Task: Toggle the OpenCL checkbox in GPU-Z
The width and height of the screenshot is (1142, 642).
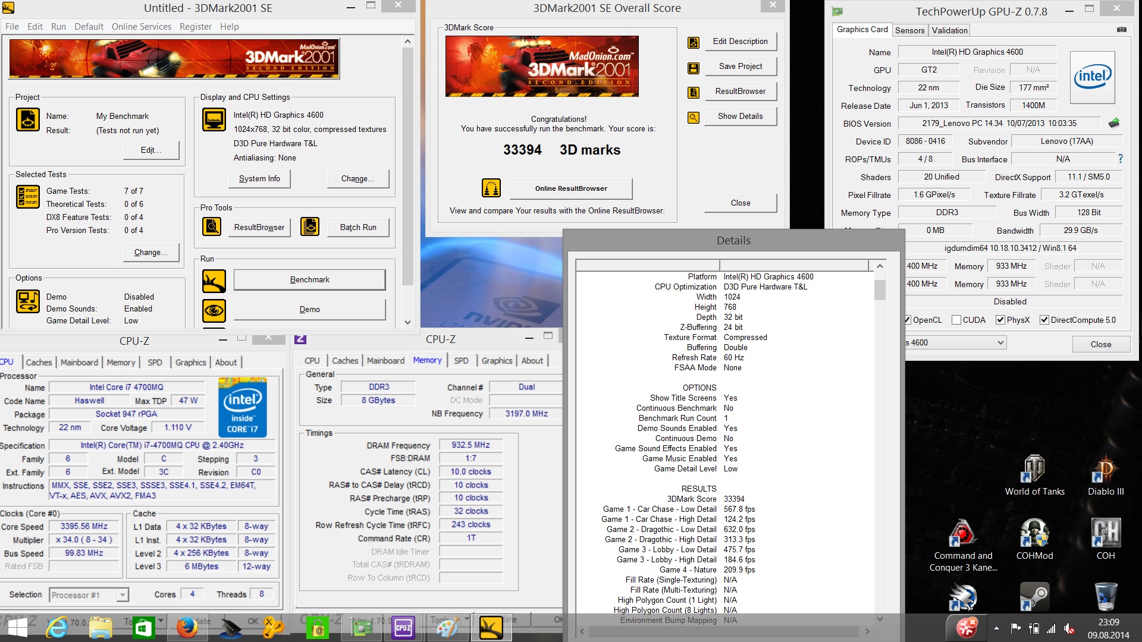Action: pos(908,320)
